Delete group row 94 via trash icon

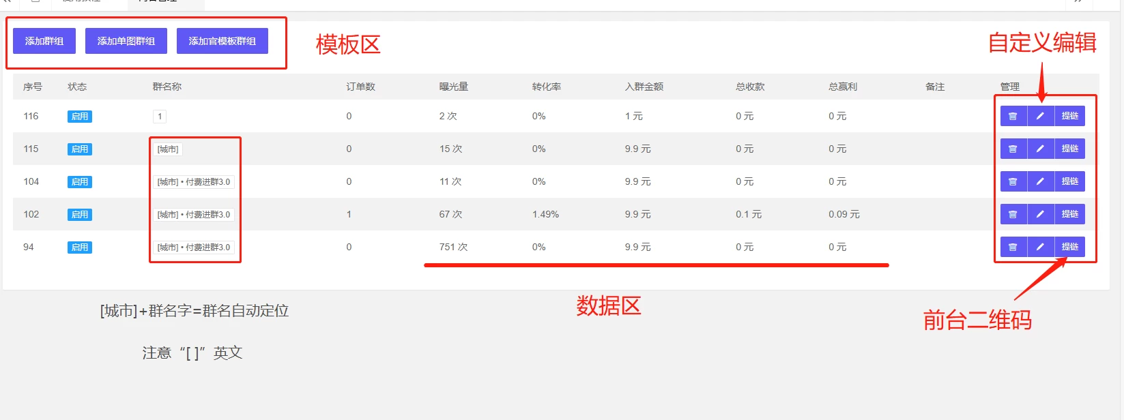pos(1013,247)
